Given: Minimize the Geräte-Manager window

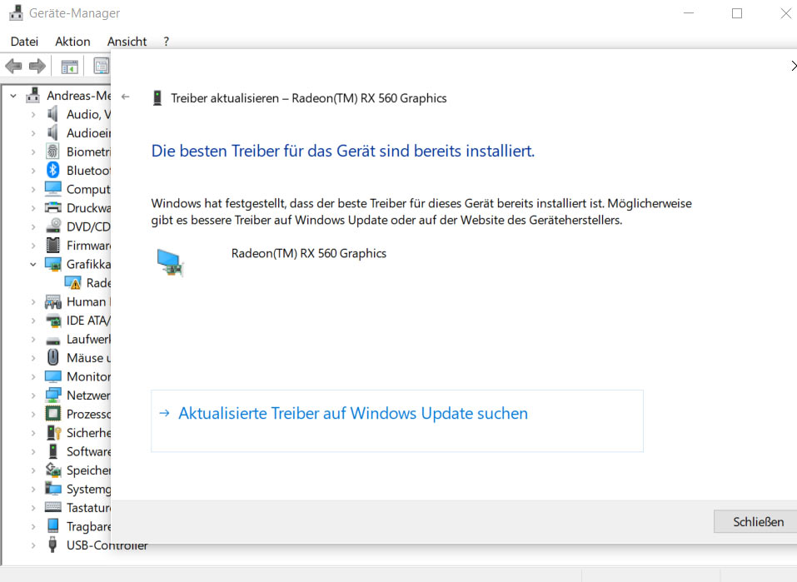Looking at the screenshot, I should coord(689,13).
